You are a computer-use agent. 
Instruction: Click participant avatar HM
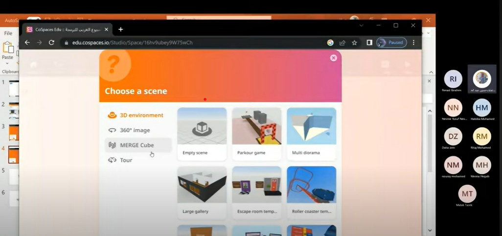point(482,108)
